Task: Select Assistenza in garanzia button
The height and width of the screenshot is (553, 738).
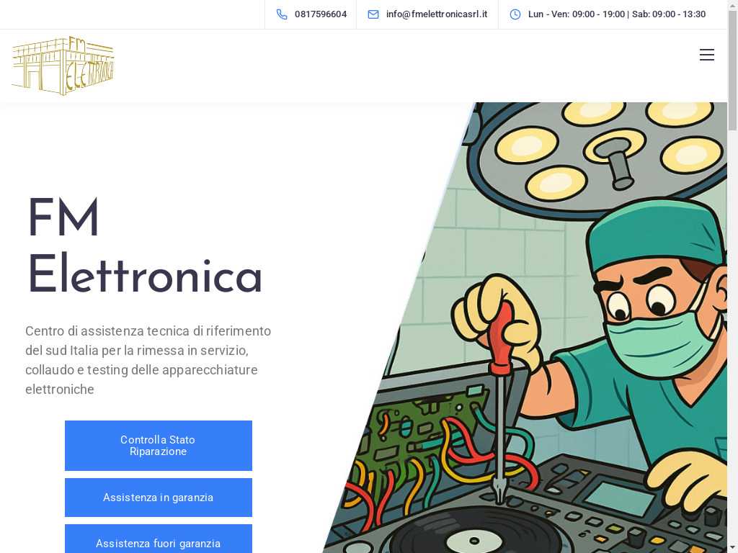Action: point(158,498)
